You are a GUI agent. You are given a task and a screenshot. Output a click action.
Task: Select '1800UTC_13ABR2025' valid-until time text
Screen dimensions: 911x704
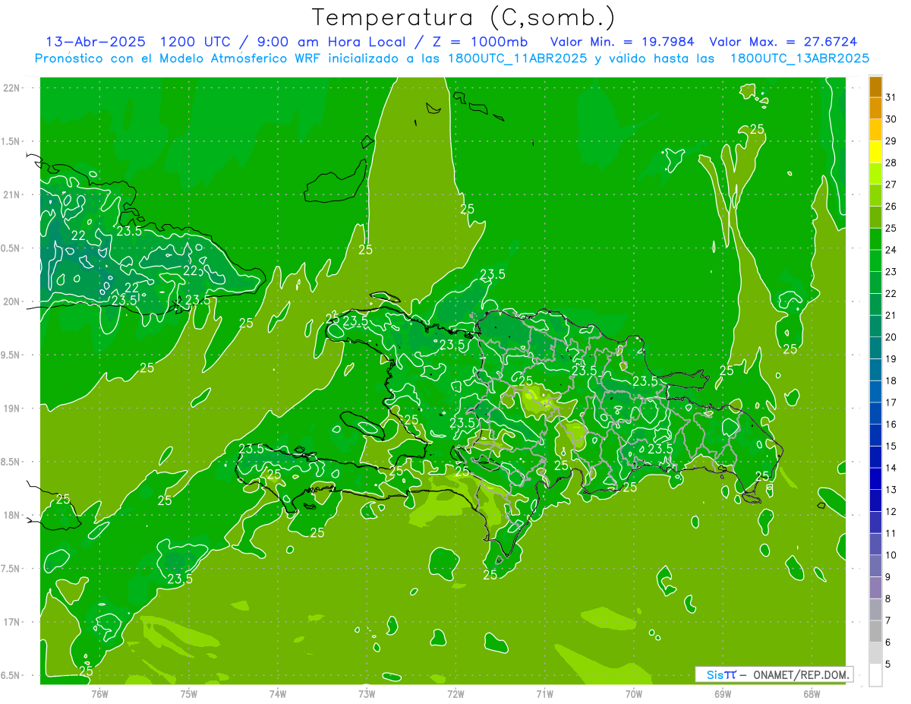[799, 58]
